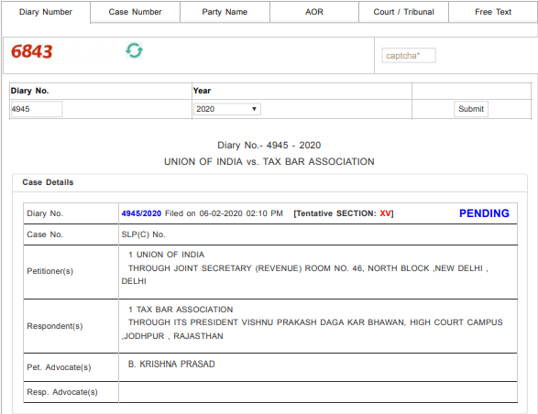Open the 4945/2020 diary link

[141, 213]
